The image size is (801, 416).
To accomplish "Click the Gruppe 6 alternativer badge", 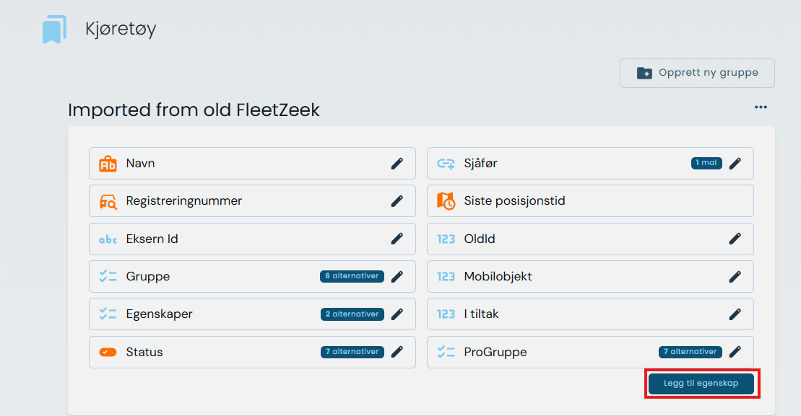I will [352, 276].
